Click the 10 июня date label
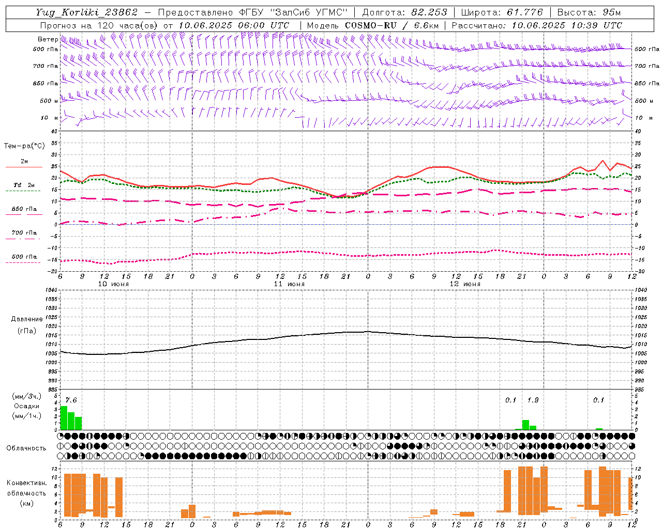The image size is (662, 529). 113,284
